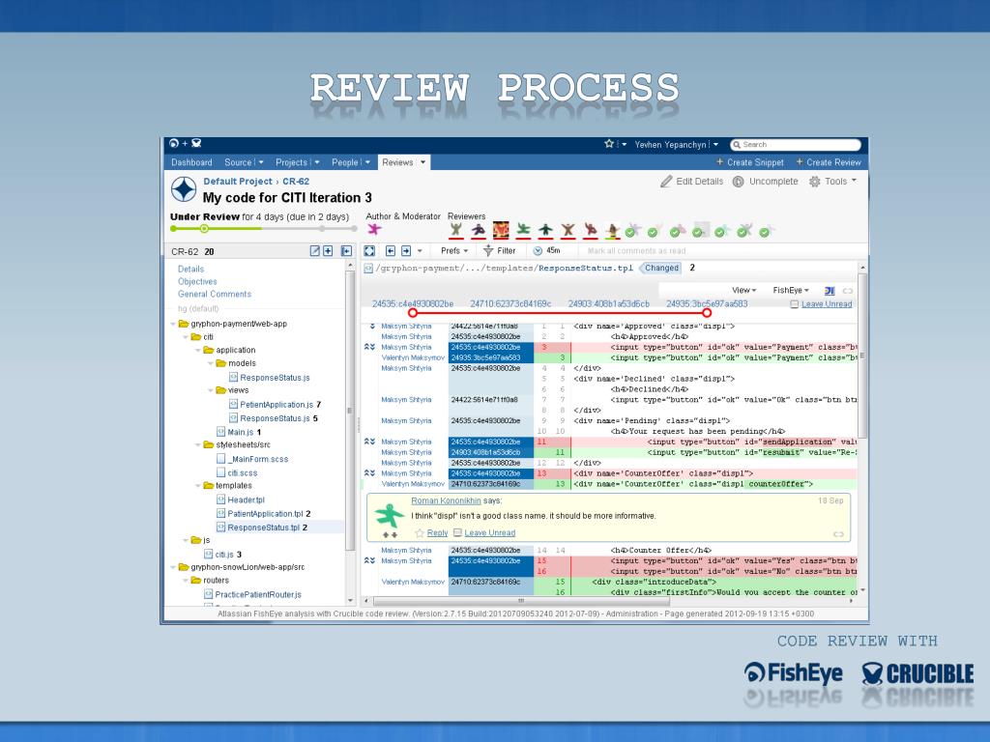Click the first reviewer avatar with red underline

(x=456, y=230)
